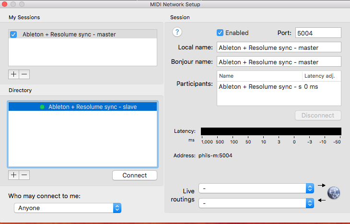
Task: Add a new entry to Directory
Action: pos(14,175)
